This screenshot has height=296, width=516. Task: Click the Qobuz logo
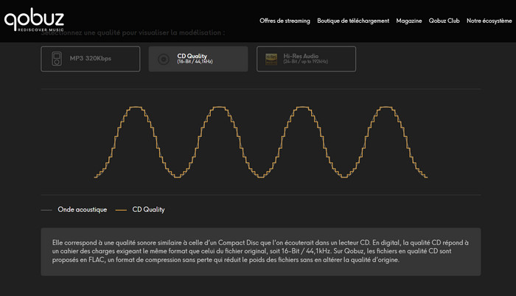tap(34, 15)
